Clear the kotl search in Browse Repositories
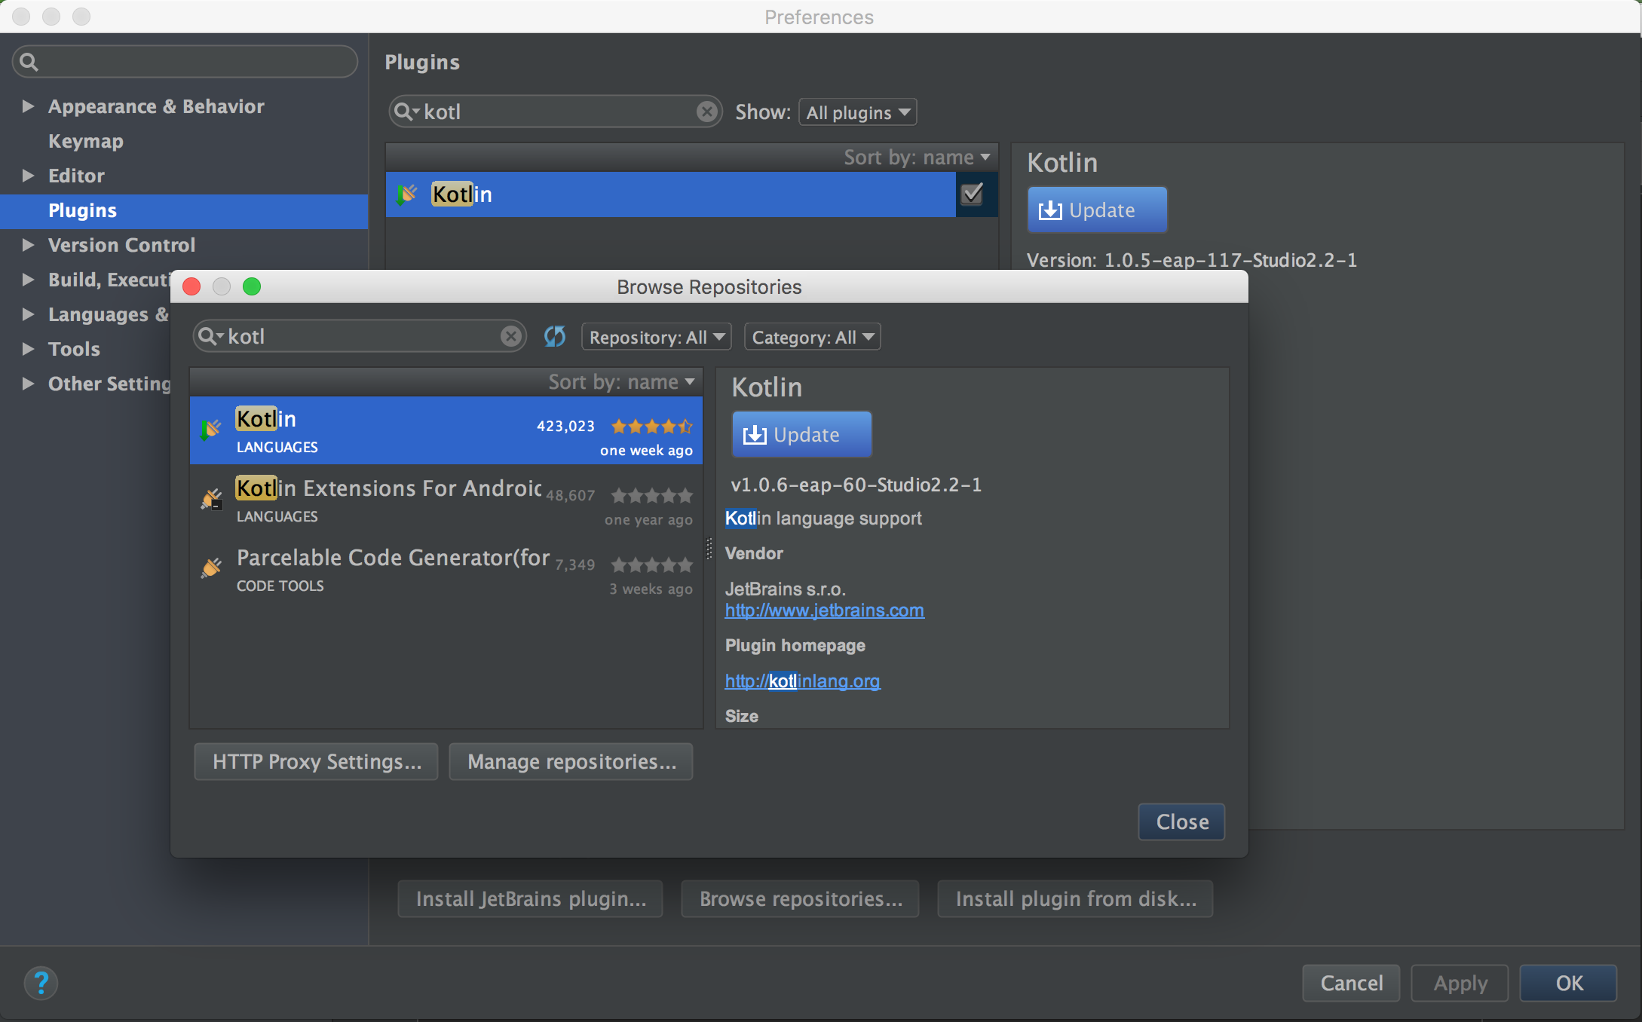This screenshot has width=1642, height=1022. 511,336
